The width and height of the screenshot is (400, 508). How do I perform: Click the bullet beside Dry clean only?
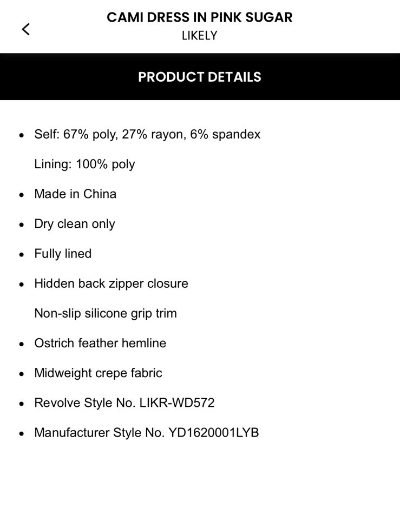tap(22, 225)
